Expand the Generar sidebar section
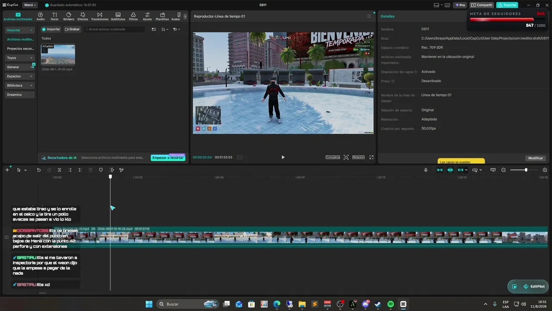The image size is (552, 311). [20, 67]
